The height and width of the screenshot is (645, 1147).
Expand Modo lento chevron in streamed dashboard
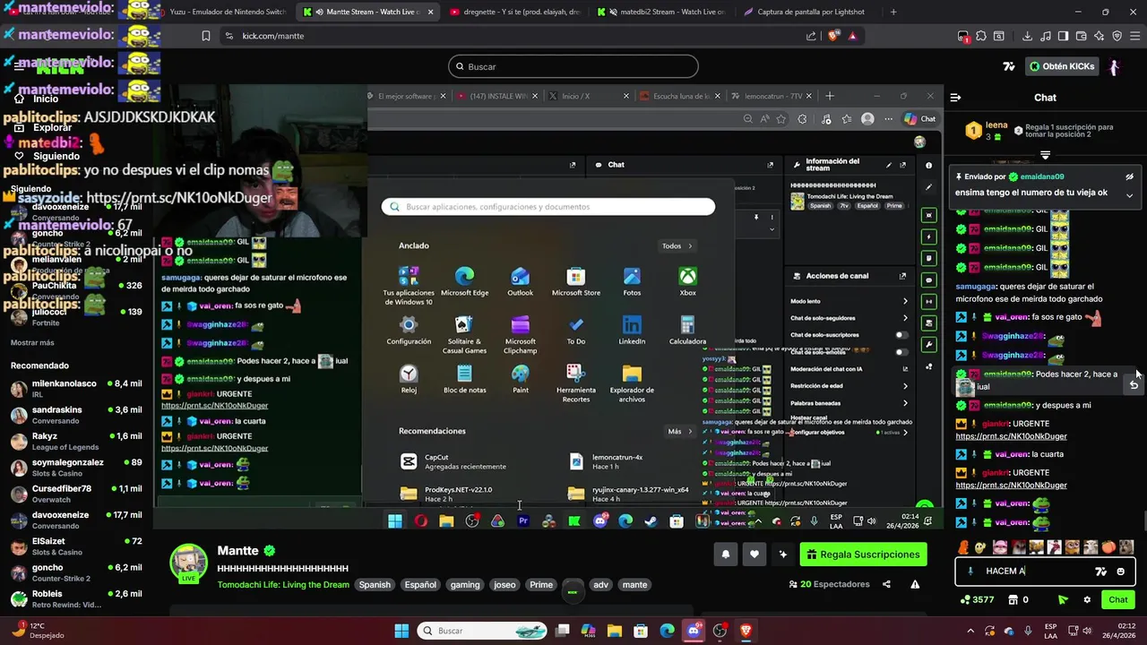click(x=904, y=301)
